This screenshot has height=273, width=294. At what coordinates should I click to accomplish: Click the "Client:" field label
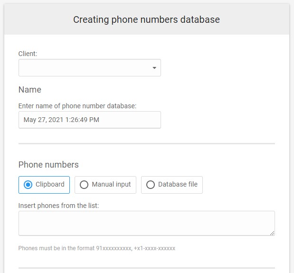[x=28, y=54]
